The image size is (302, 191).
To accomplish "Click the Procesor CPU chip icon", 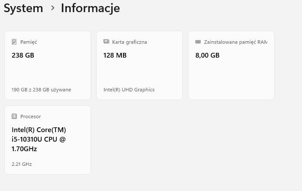I will coord(14,117).
